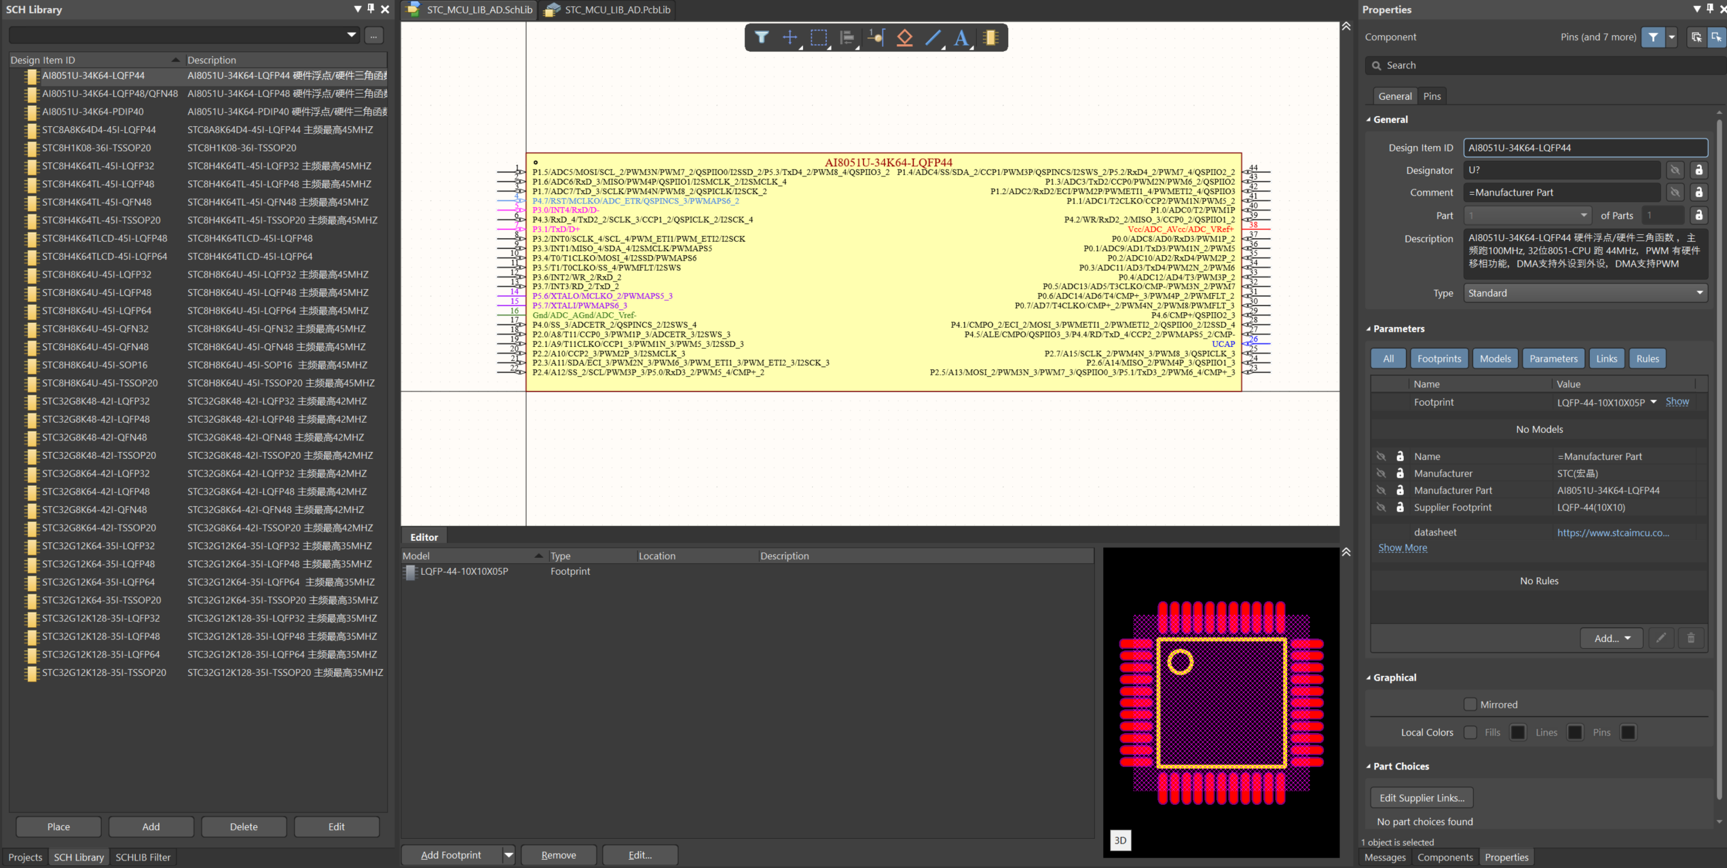Screen dimensions: 1727x868
Task: Toggle the Properties panel selection filter funnel
Action: tap(1653, 37)
